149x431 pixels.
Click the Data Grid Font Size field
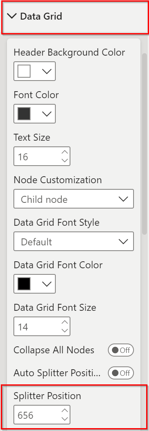click(42, 326)
